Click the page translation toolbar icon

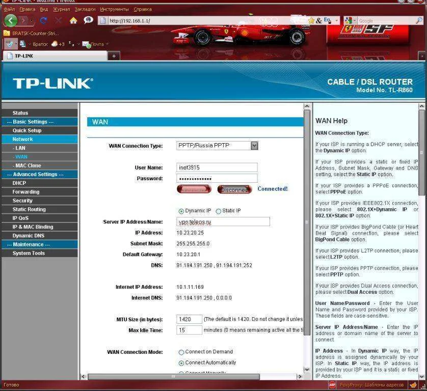click(22, 44)
